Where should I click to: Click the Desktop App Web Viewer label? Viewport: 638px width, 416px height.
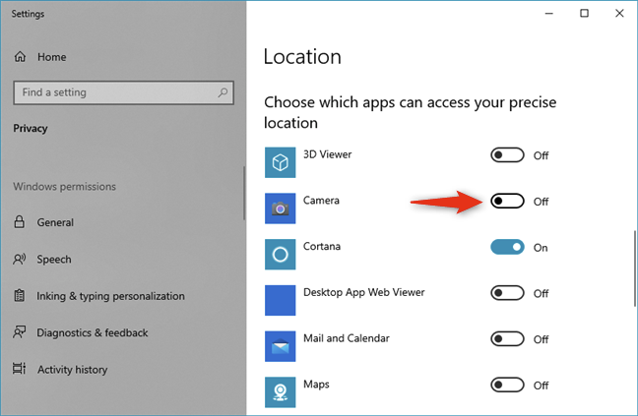[x=363, y=292]
